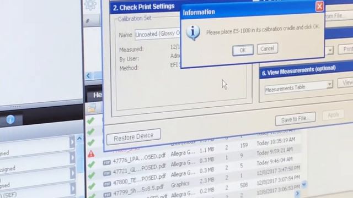Image resolution: width=353 pixels, height=198 pixels.
Task: Click the 12/8/2017 3:07:54 PM timestamp
Action: tap(278, 179)
